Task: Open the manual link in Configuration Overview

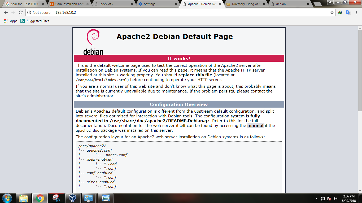Action: (255, 126)
